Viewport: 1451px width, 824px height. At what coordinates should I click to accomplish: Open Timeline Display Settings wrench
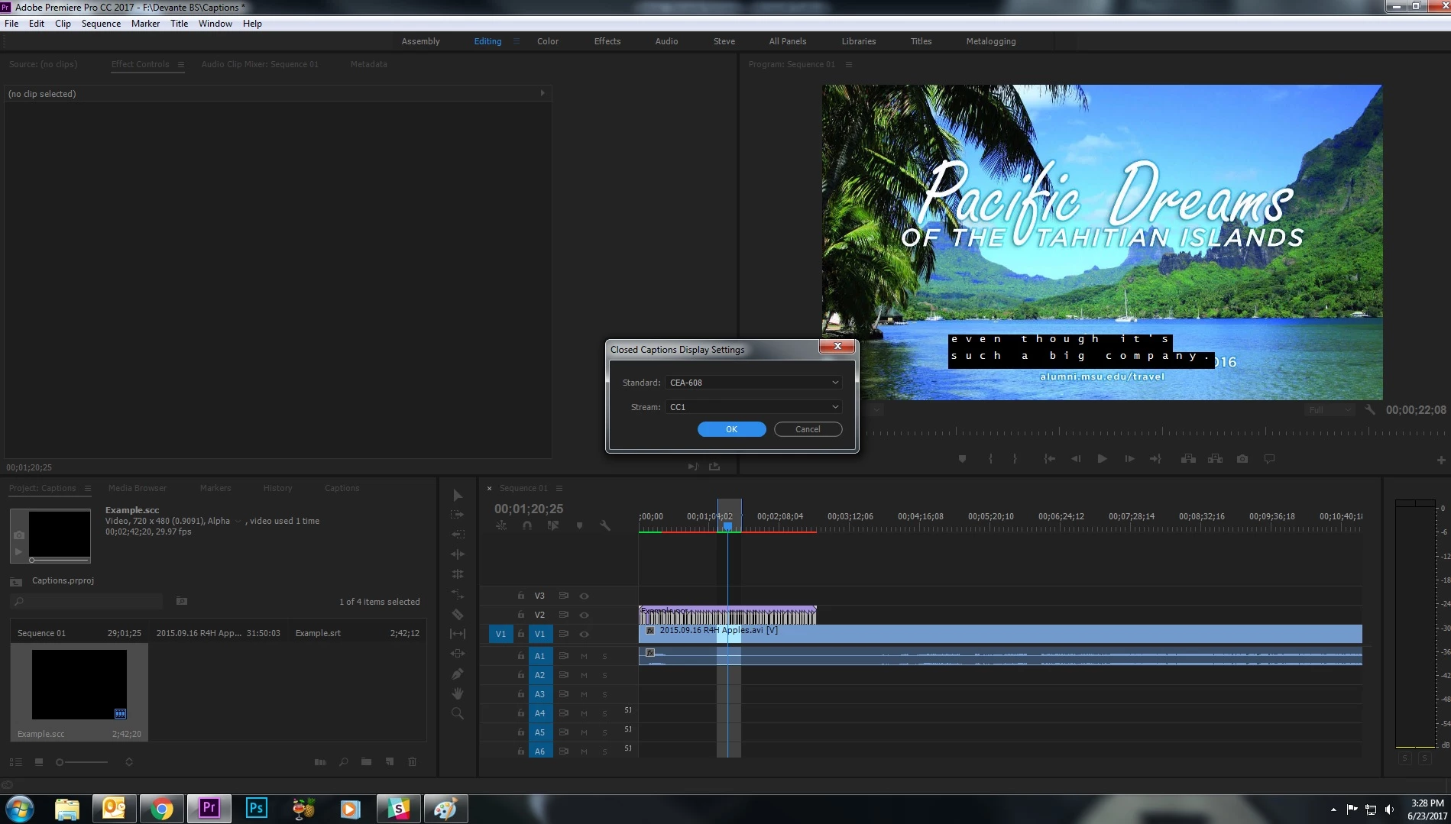605,525
